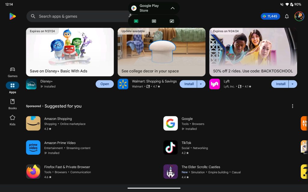
Task: Switch to the Kids tab
Action: click(x=12, y=120)
